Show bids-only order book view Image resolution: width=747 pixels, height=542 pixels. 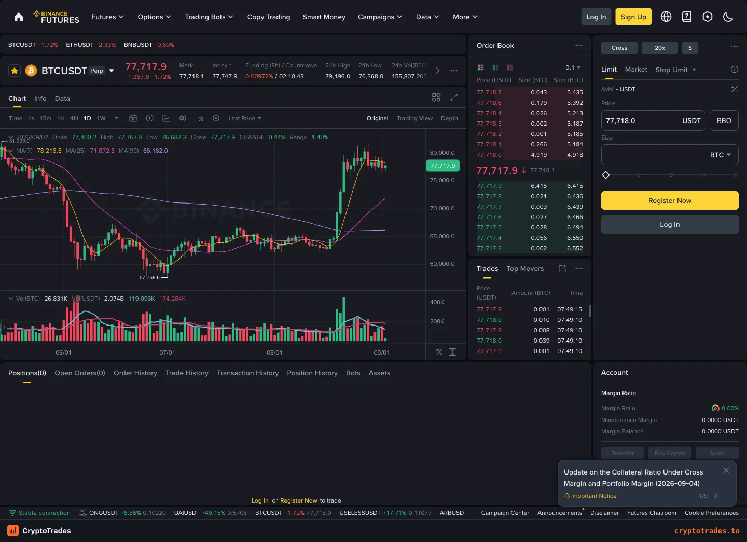pos(495,67)
